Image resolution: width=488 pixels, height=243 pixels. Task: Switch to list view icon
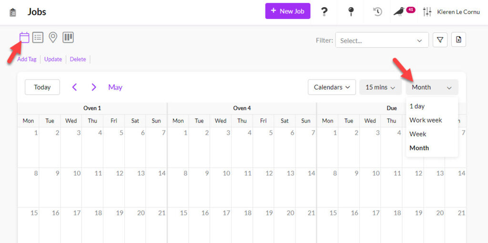(38, 37)
